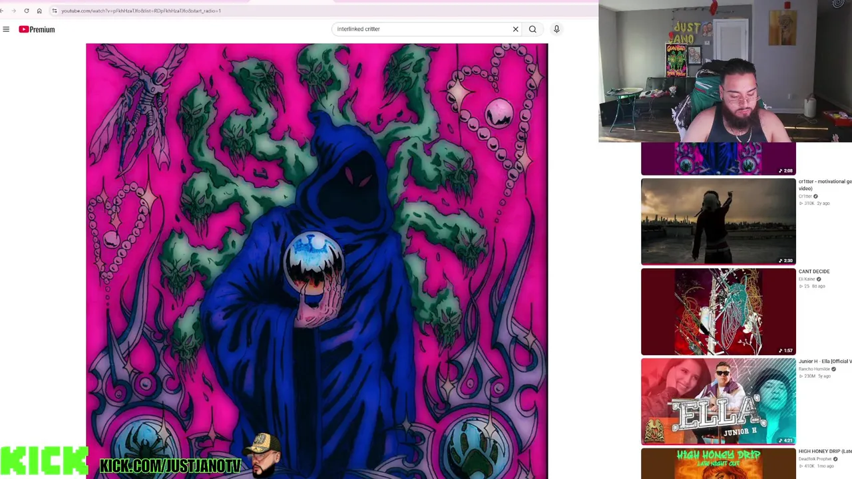Open site information icon in address bar
Screen dimensions: 852x479
click(55, 11)
